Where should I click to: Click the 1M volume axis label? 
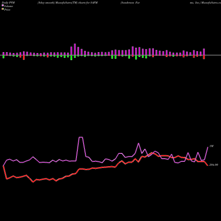211,146
